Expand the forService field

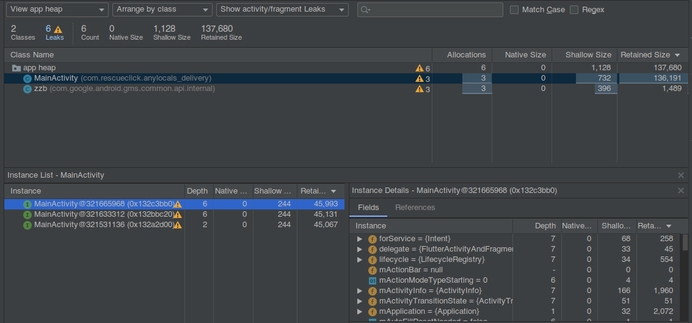coord(360,239)
